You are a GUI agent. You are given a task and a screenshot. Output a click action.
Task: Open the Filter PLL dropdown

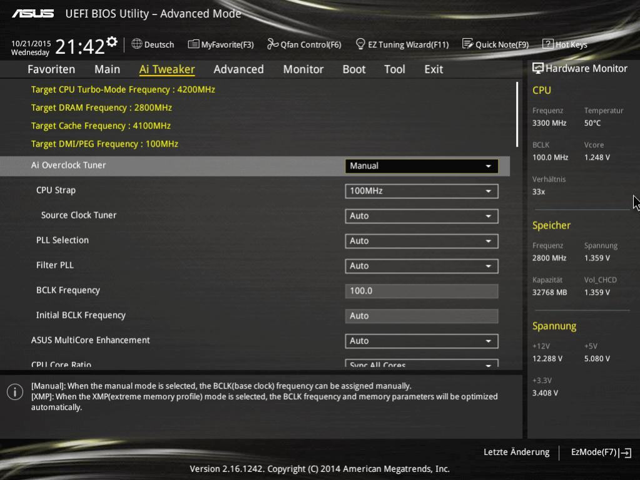pos(422,266)
